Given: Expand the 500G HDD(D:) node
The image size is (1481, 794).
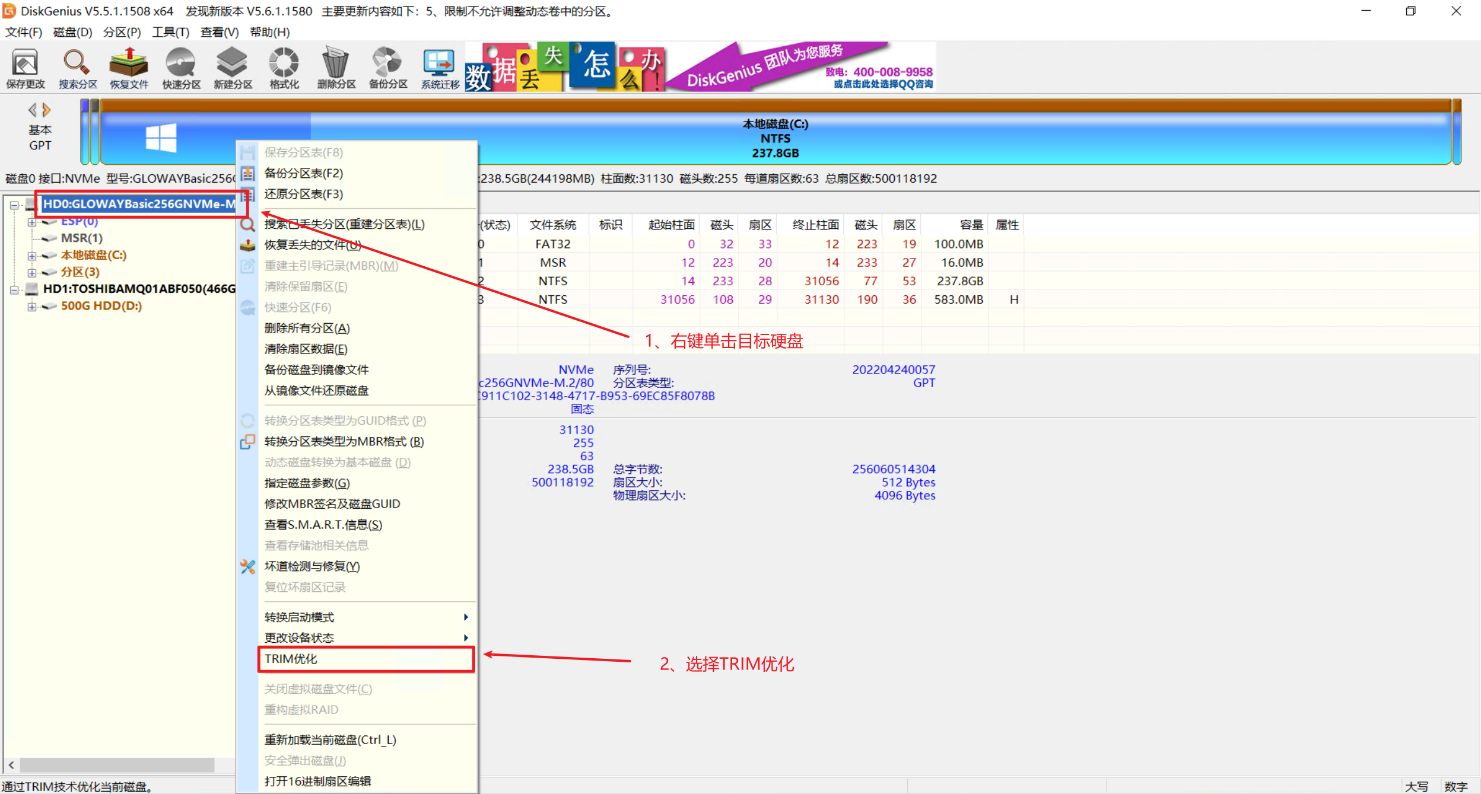Looking at the screenshot, I should click(x=33, y=306).
